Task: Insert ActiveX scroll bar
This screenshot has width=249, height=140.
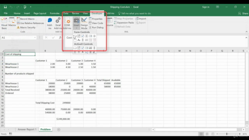Action: 94,48
